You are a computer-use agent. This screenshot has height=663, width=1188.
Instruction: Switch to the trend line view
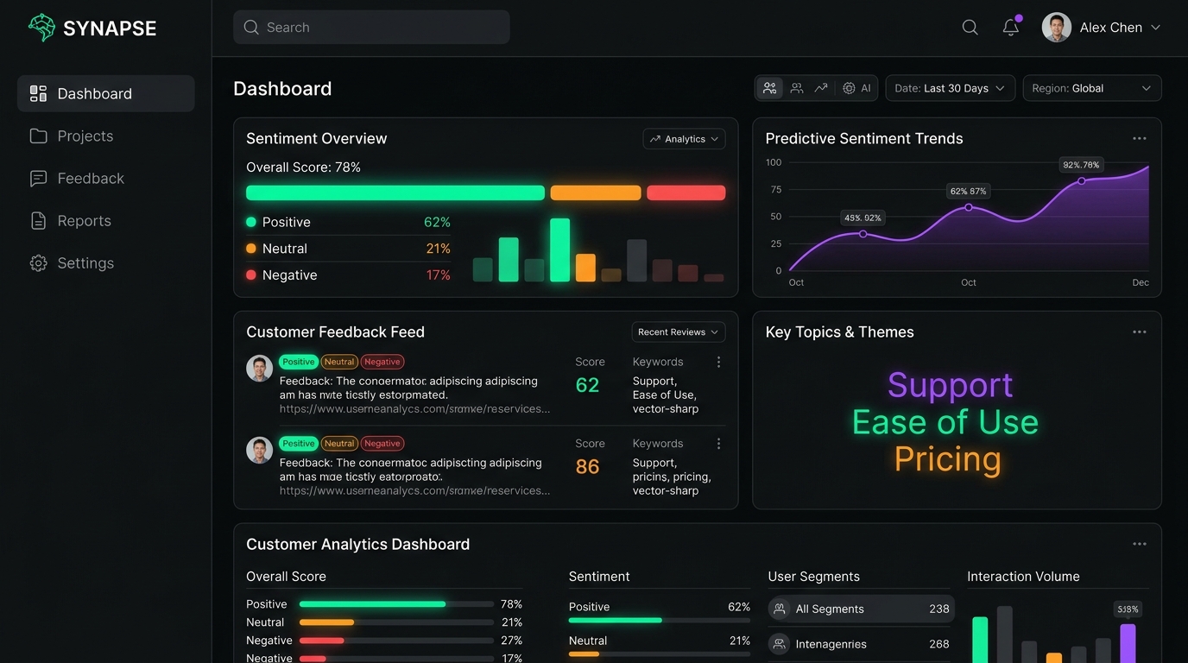point(821,88)
